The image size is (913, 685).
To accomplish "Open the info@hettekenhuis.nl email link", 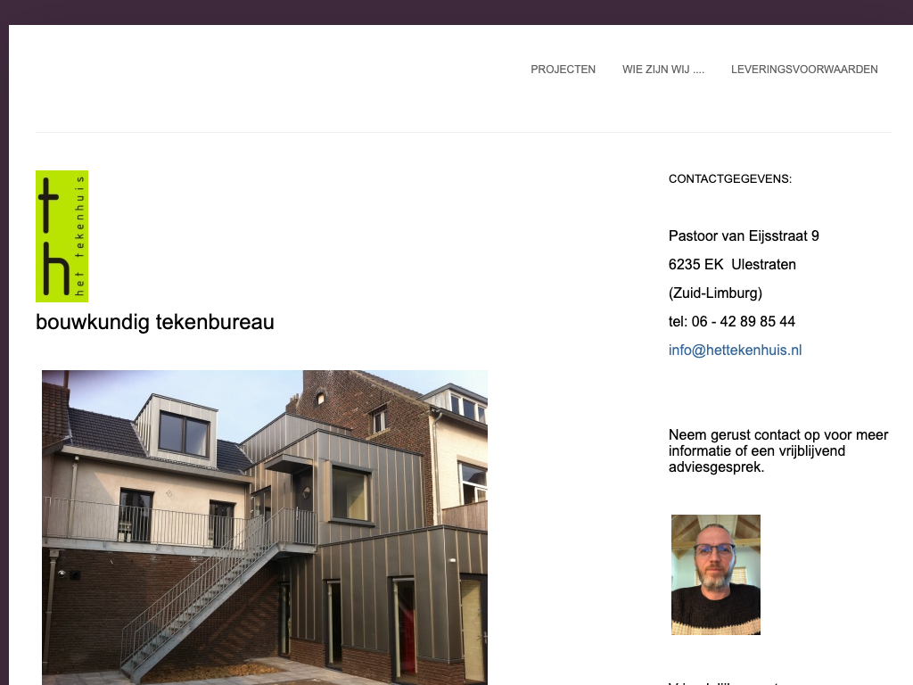I will (735, 350).
